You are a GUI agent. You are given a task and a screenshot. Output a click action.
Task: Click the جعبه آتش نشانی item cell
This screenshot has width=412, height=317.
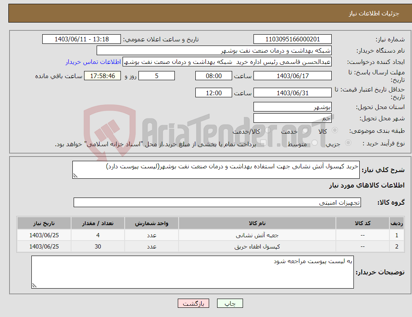point(257,236)
